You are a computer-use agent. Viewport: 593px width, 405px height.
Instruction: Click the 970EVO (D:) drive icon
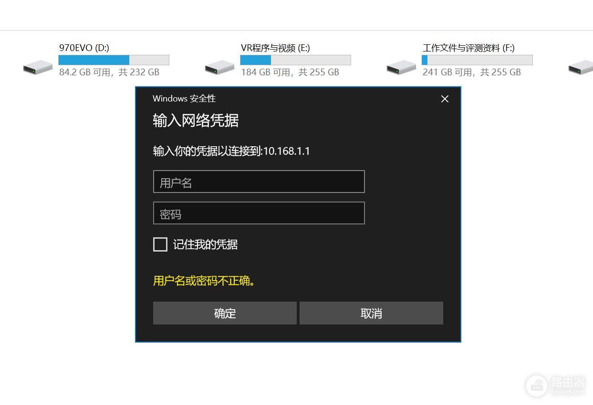pyautogui.click(x=38, y=67)
